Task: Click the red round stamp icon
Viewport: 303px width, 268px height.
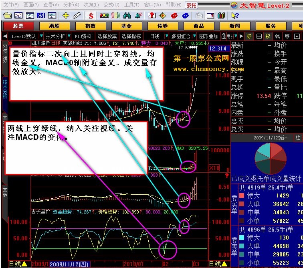Action: pyautogui.click(x=174, y=16)
